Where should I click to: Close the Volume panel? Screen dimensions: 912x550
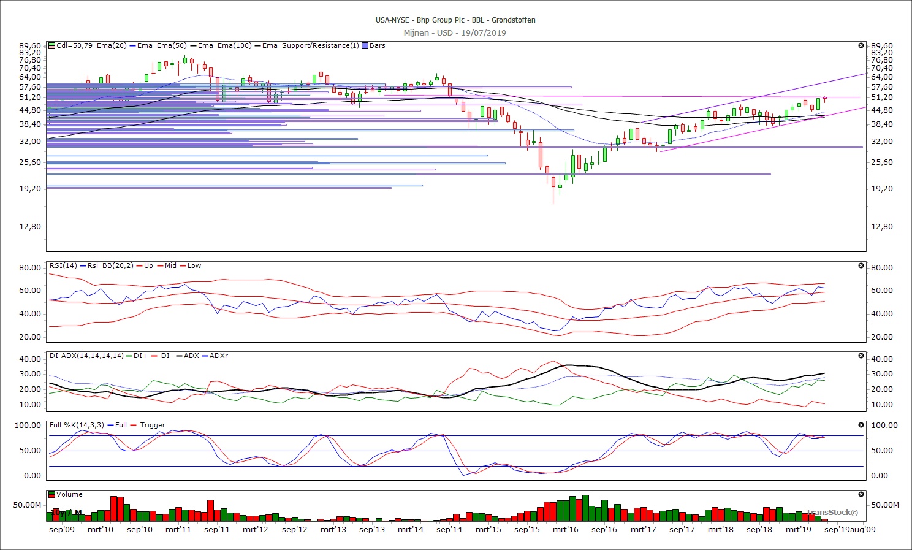pyautogui.click(x=861, y=494)
